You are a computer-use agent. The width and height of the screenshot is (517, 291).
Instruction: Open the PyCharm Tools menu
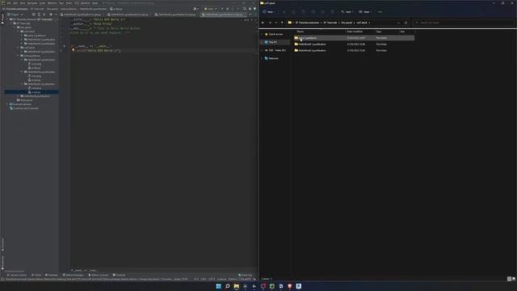69,3
